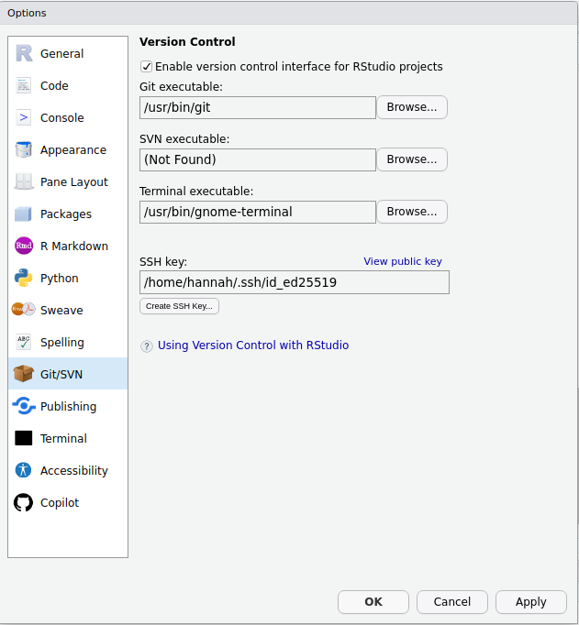Click the GitHub Copilot icon
The image size is (579, 625).
[24, 502]
